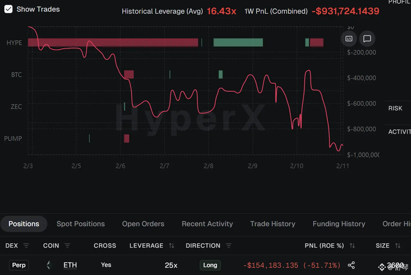
Task: Click the short HYPE red trade bar near 2/10
Action: 316,43
